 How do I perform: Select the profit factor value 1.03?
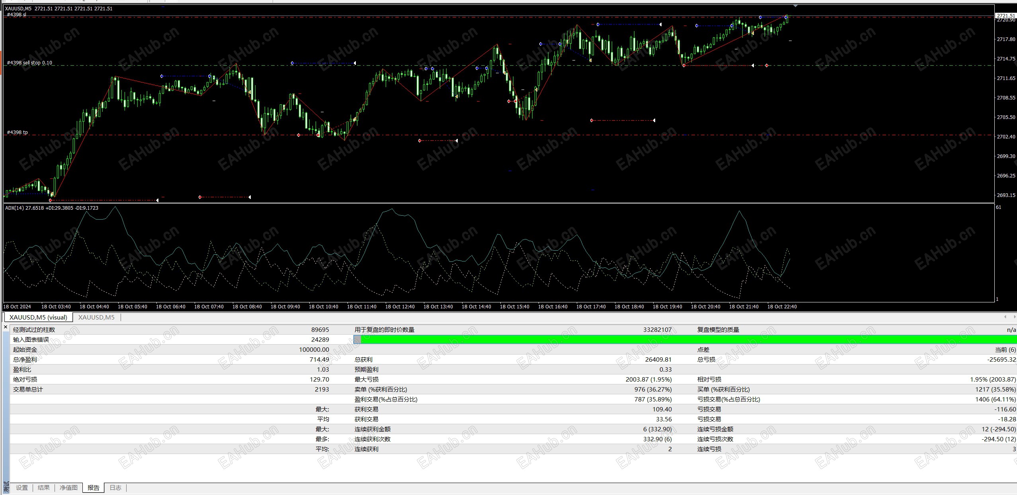point(323,369)
